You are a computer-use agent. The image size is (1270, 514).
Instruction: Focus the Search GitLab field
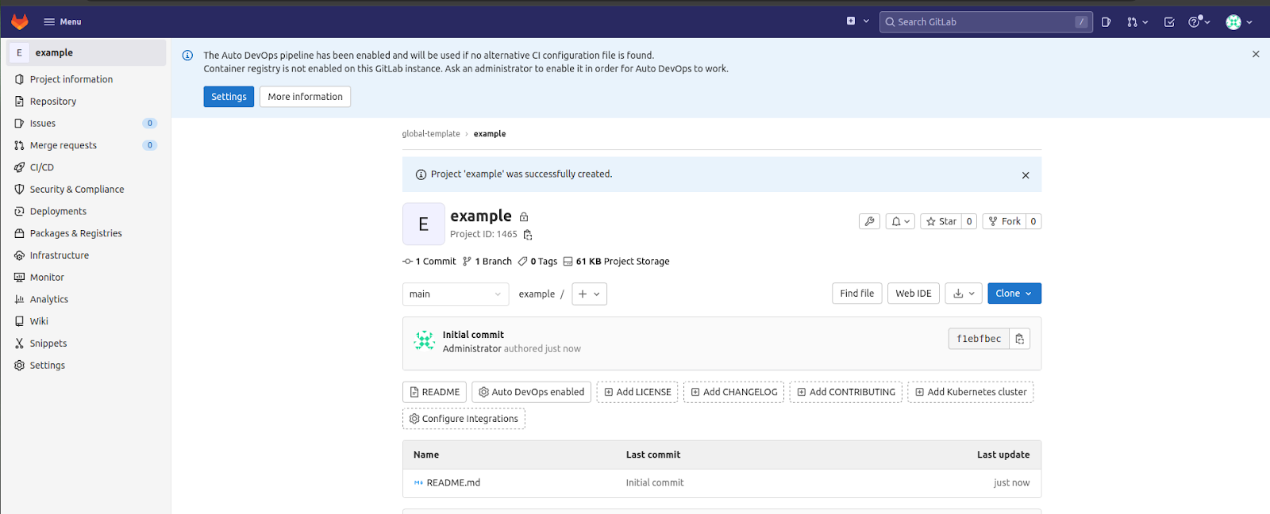(x=986, y=21)
